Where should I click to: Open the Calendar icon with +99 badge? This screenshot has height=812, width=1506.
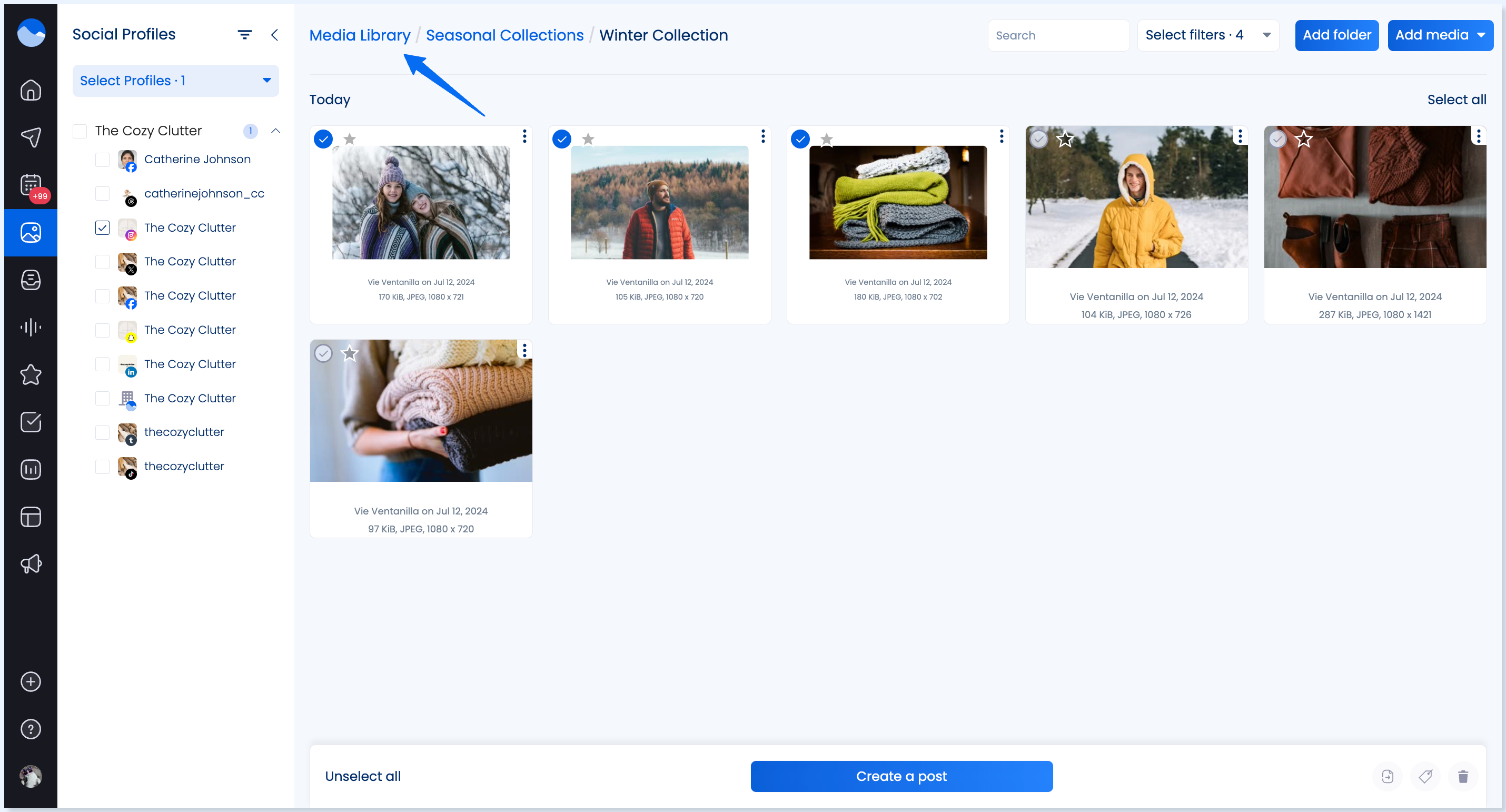pyautogui.click(x=31, y=185)
